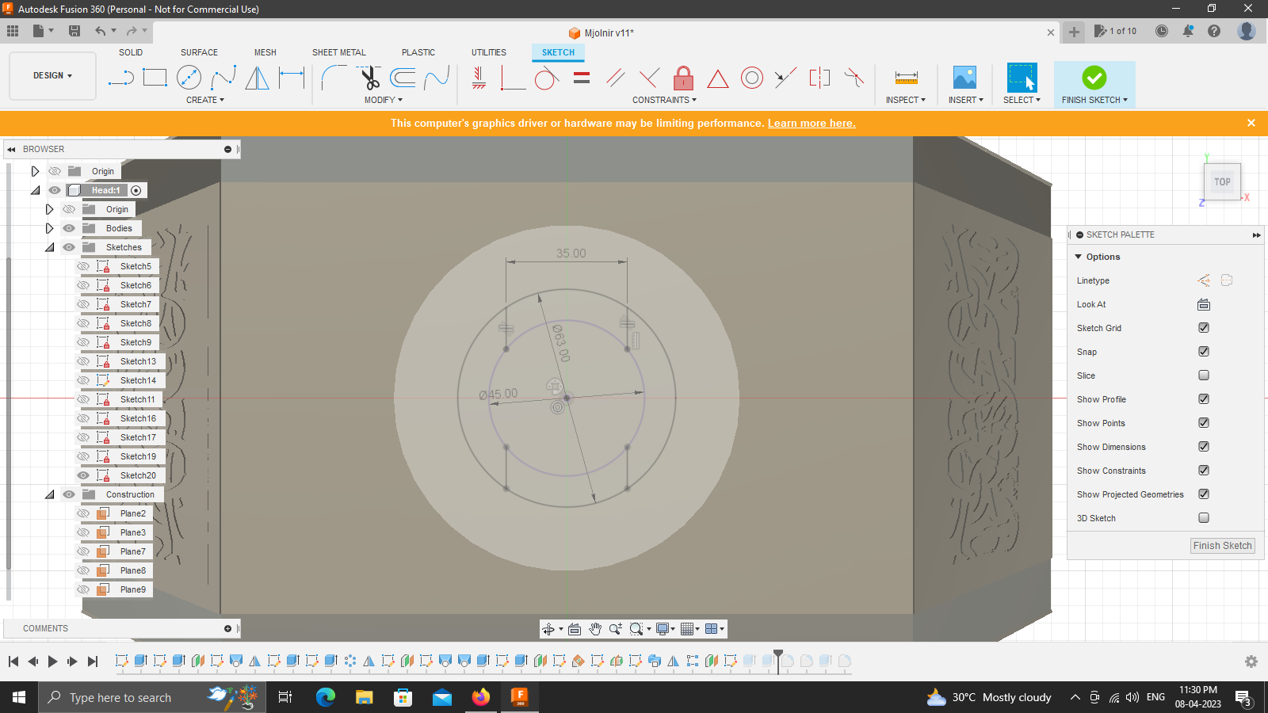Screen dimensions: 1268x713
Task: Expand the Bodies folder in browser
Action: tap(49, 227)
